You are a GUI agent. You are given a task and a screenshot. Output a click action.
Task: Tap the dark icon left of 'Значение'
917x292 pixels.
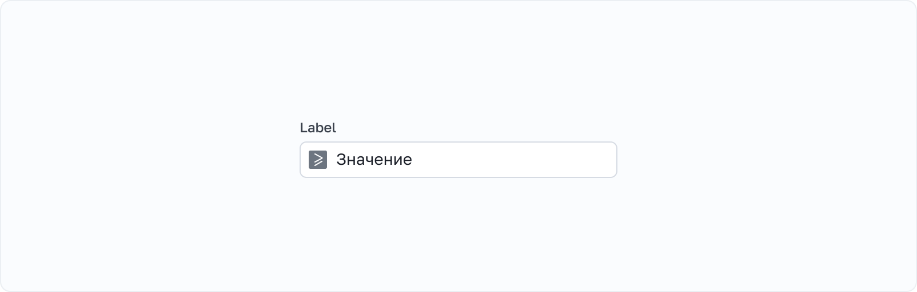pos(318,160)
